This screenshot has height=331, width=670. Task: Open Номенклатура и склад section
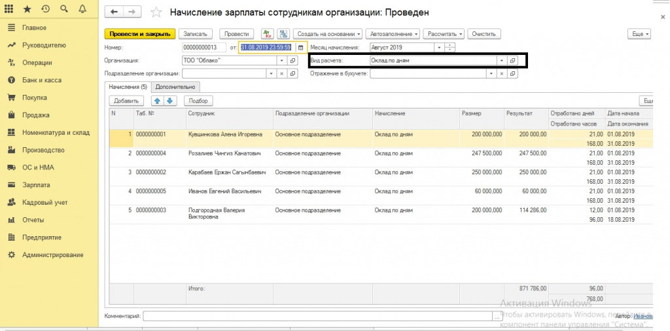tap(56, 132)
